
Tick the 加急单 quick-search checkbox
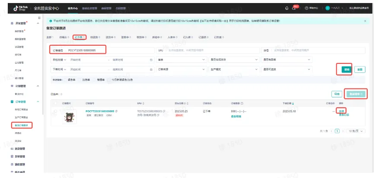click(x=80, y=80)
